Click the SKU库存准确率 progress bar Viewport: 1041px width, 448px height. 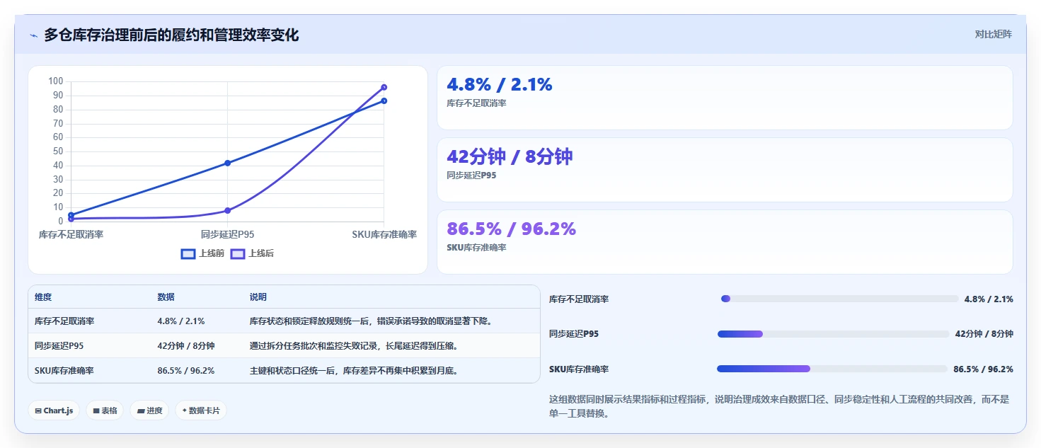pyautogui.click(x=832, y=369)
